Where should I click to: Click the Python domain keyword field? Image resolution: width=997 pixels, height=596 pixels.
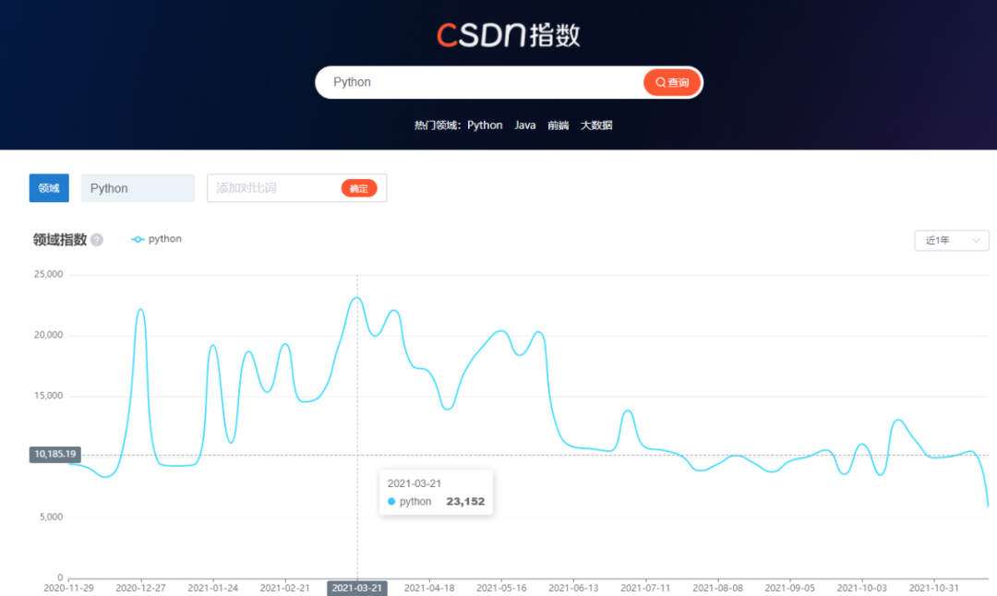138,188
